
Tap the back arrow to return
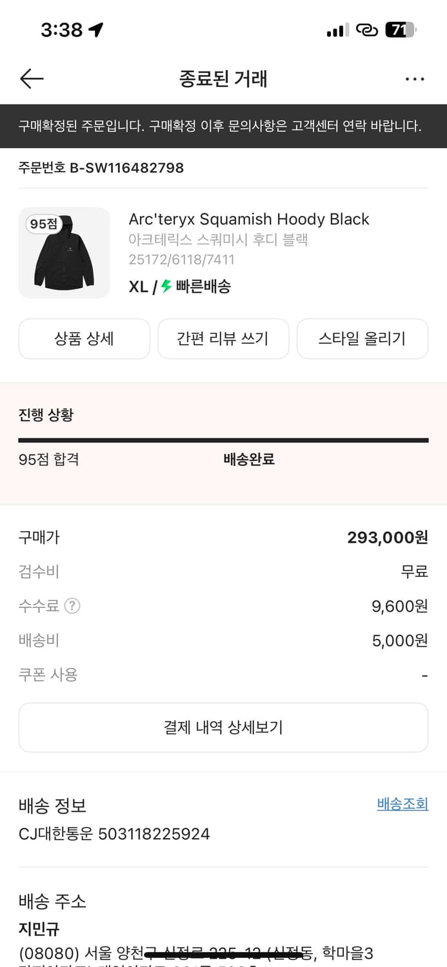point(31,79)
